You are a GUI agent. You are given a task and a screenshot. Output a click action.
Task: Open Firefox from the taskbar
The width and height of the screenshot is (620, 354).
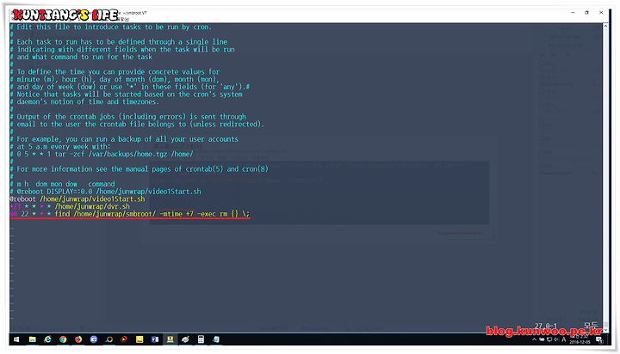point(78,339)
